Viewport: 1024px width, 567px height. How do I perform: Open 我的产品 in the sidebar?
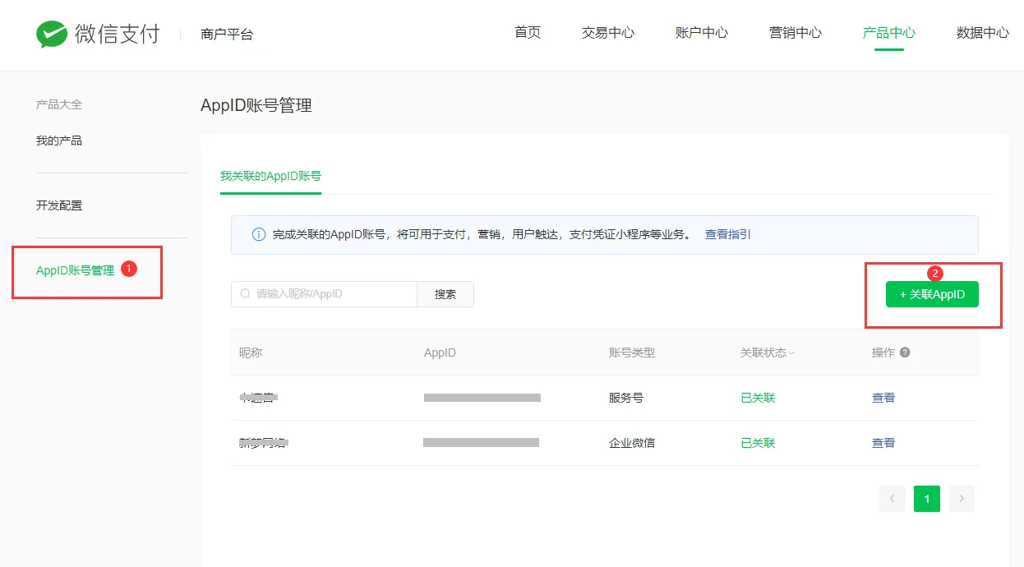click(x=58, y=140)
